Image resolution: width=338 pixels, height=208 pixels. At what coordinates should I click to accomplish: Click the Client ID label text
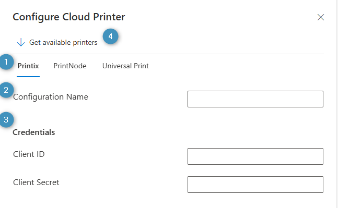click(x=29, y=154)
